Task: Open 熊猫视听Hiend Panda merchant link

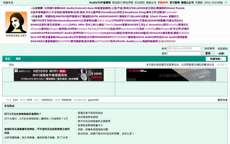Action: click(170, 8)
